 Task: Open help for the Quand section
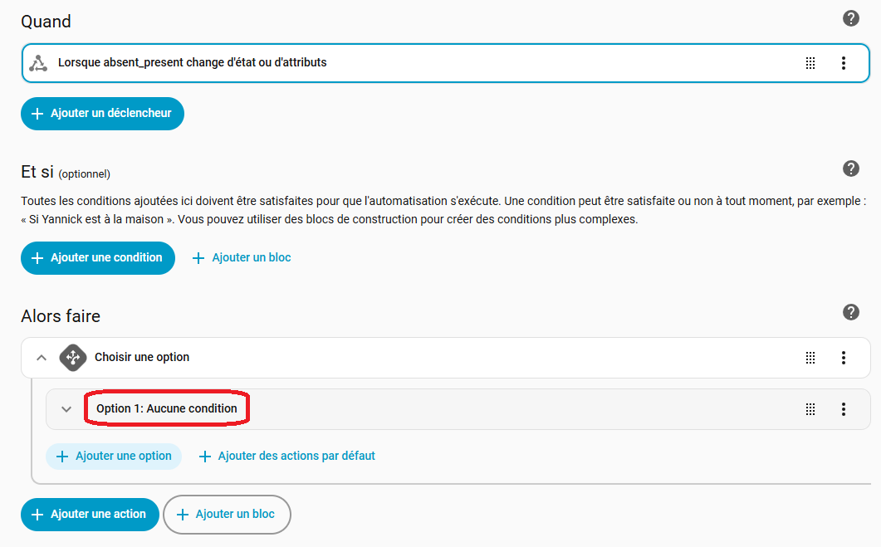tap(850, 18)
